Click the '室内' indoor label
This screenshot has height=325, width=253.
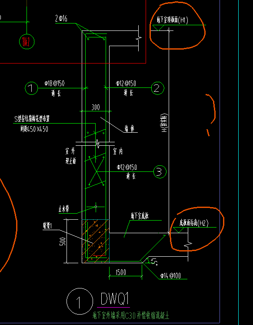click(x=118, y=151)
